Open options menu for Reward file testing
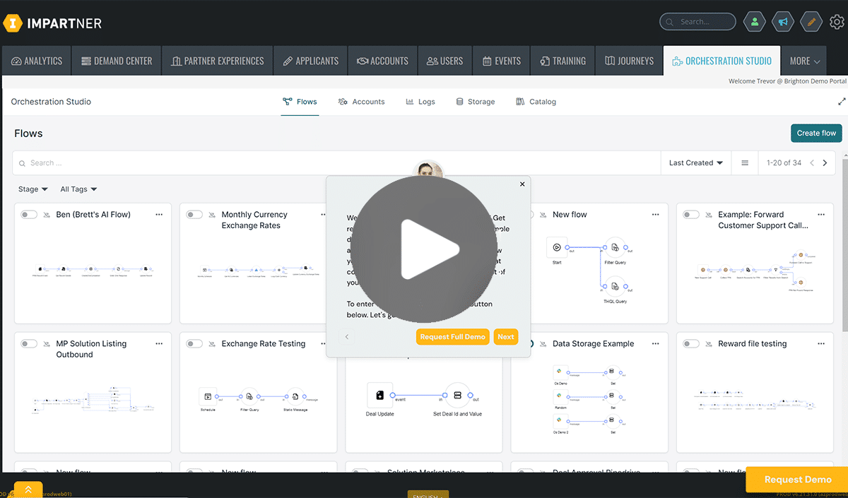The image size is (848, 498). coord(820,344)
